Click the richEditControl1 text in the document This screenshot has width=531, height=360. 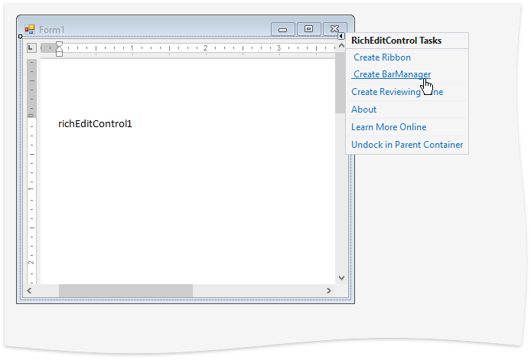coord(95,124)
